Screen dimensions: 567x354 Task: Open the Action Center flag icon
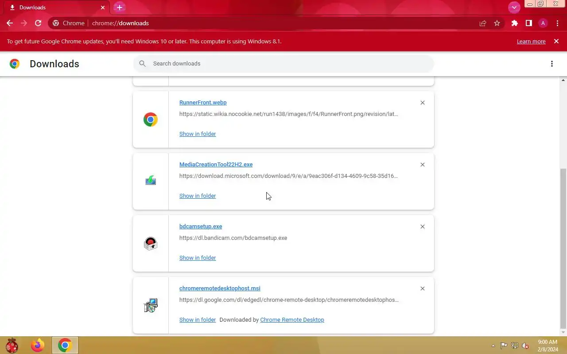pyautogui.click(x=504, y=346)
